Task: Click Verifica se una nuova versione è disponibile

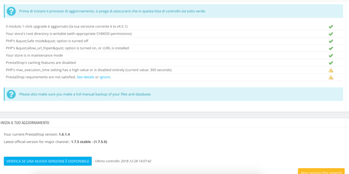Action: (x=47, y=161)
